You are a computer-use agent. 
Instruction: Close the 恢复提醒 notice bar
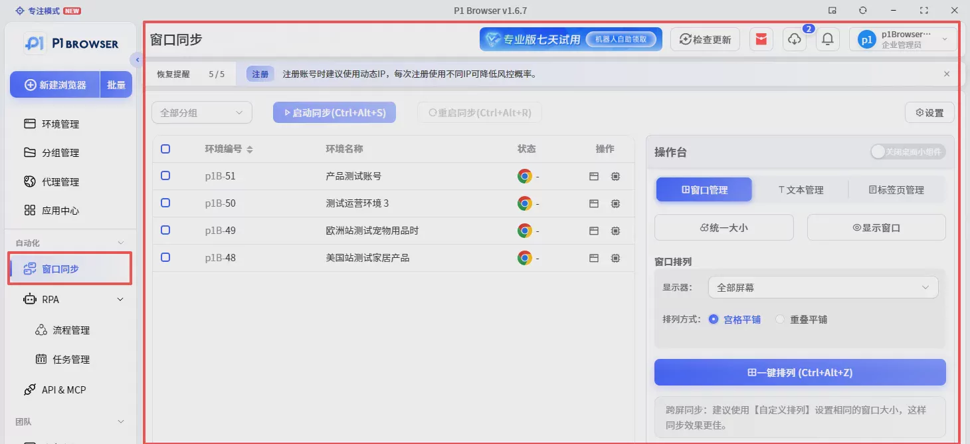click(x=947, y=74)
